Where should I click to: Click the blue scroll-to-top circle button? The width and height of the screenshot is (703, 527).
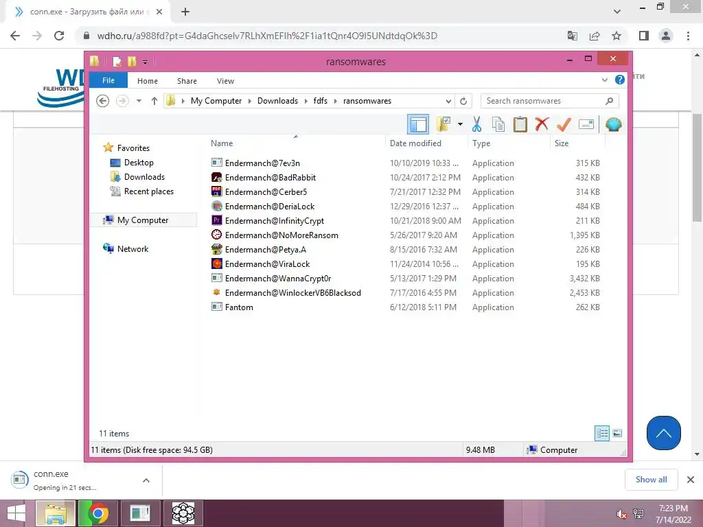(x=664, y=433)
